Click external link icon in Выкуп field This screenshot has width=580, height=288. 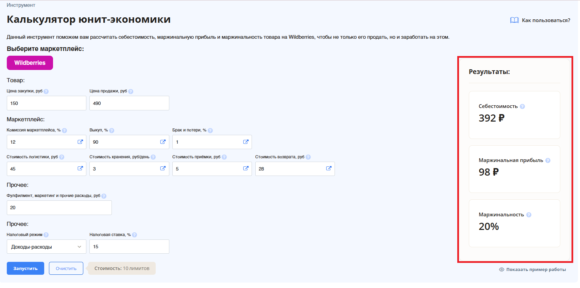163,142
